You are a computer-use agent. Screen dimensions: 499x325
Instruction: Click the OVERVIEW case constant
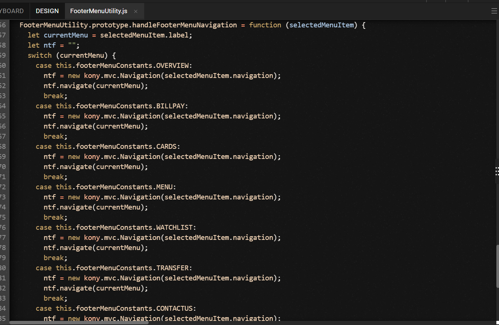pyautogui.click(x=173, y=66)
